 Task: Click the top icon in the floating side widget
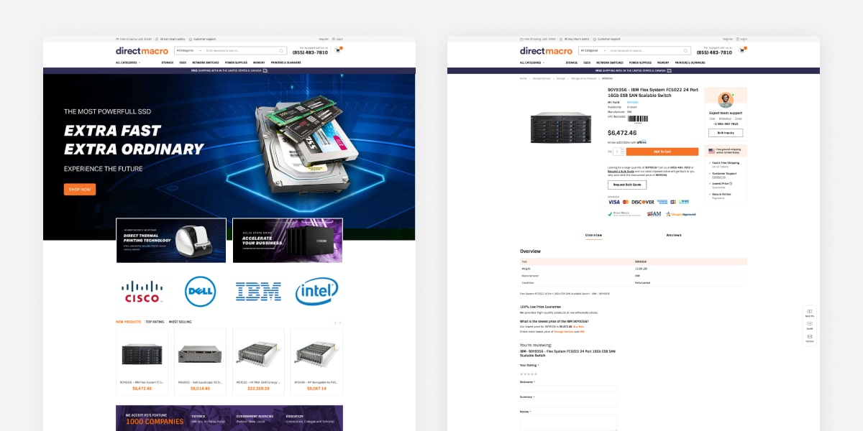[810, 312]
